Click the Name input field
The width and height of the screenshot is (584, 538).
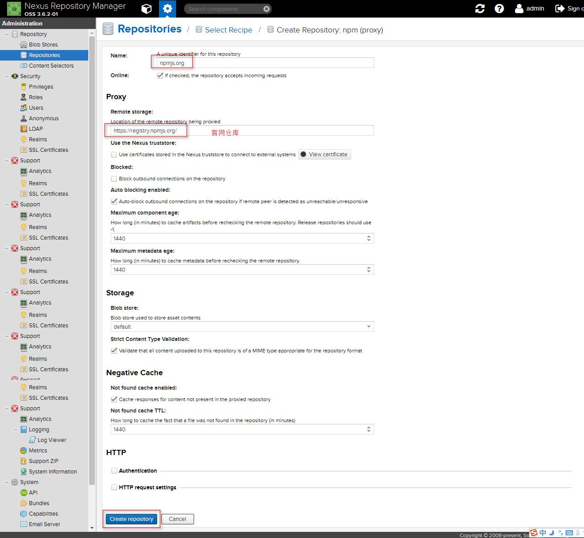point(265,63)
